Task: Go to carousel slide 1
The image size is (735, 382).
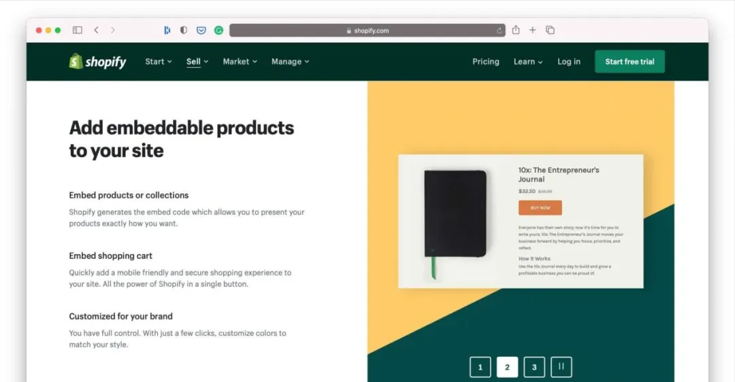Action: pos(480,367)
